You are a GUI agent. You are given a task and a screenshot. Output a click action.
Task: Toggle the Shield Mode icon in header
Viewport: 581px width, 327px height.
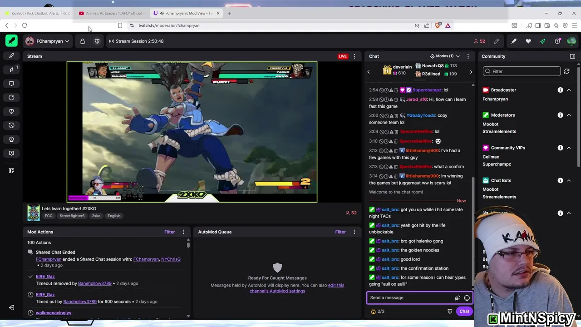[97, 41]
